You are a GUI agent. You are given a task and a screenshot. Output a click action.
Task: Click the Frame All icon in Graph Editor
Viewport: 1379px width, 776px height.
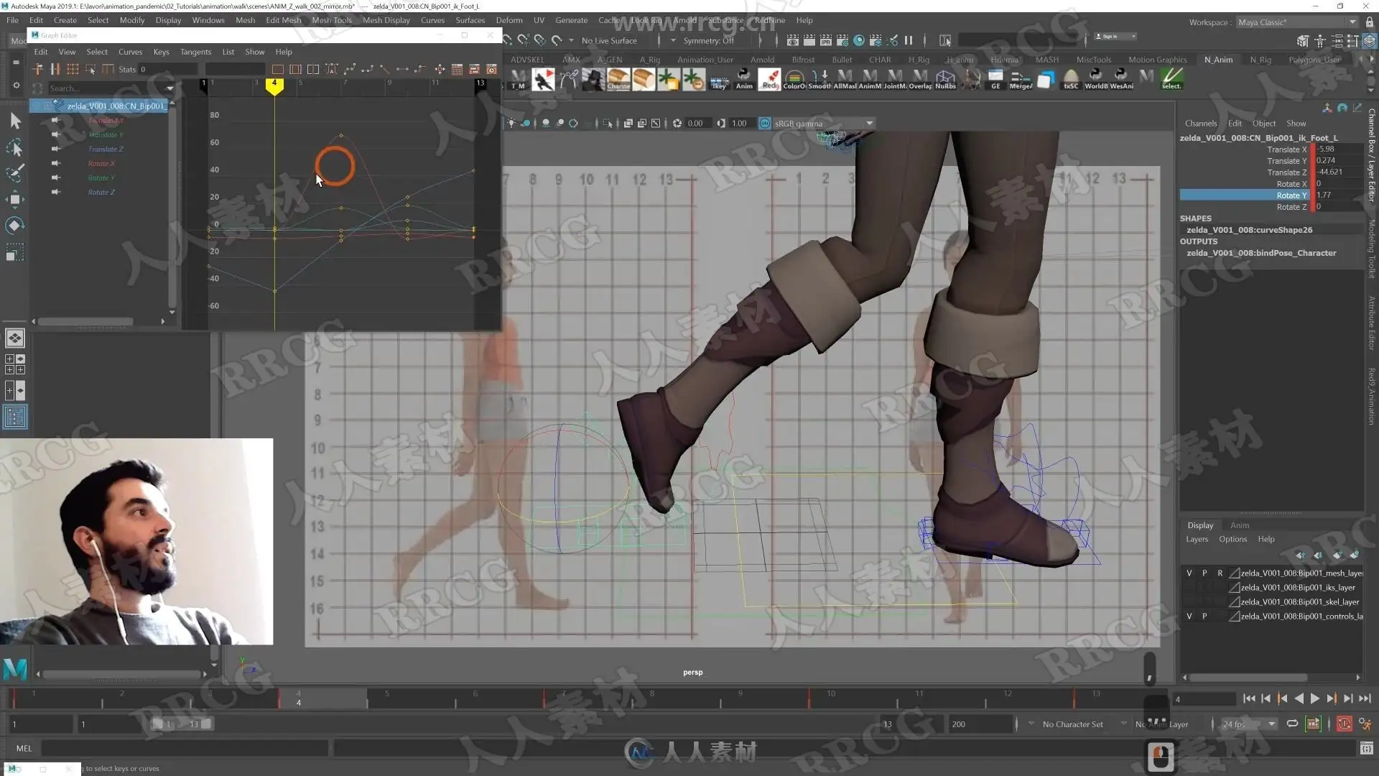(x=277, y=70)
